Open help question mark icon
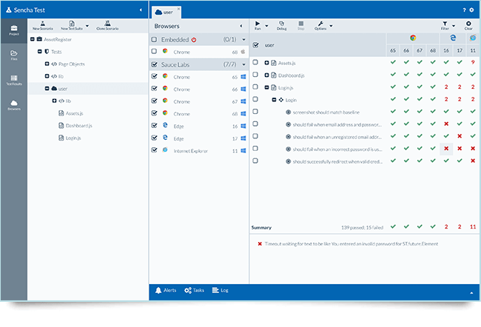The width and height of the screenshot is (481, 327). tap(464, 10)
